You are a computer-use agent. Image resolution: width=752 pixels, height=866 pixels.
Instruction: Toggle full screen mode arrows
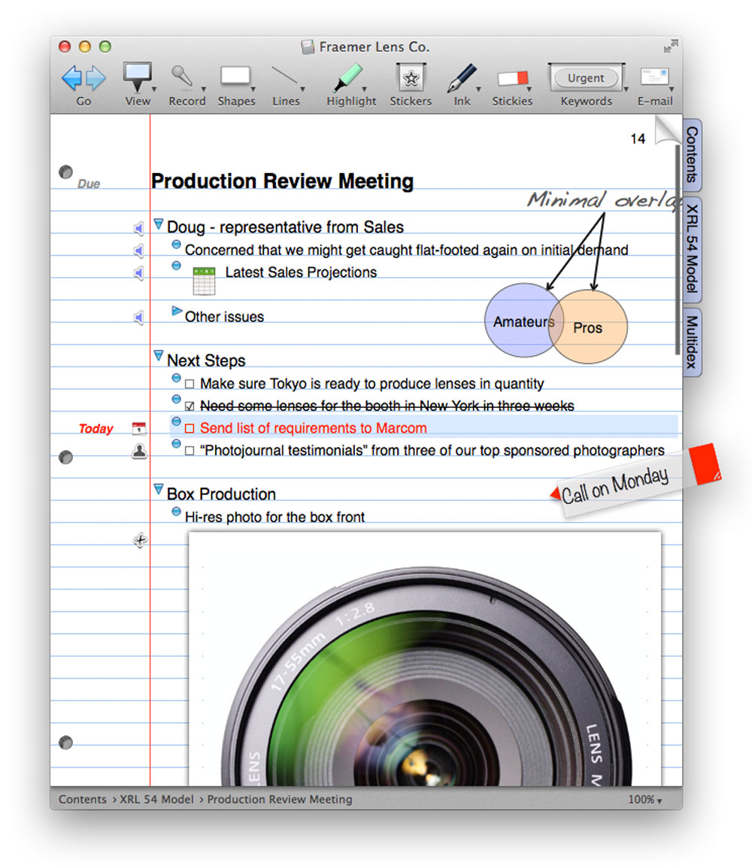[x=670, y=47]
